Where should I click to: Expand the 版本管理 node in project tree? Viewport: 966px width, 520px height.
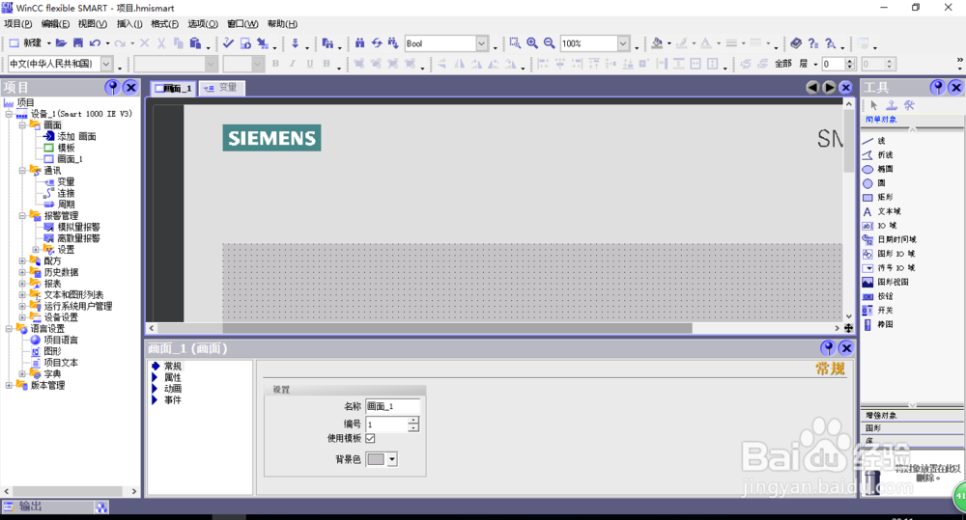pyautogui.click(x=10, y=385)
